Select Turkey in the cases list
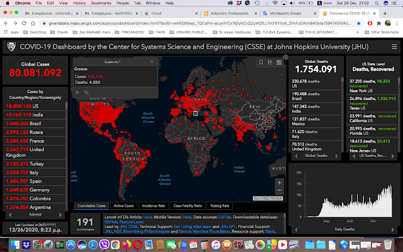 tap(34, 164)
